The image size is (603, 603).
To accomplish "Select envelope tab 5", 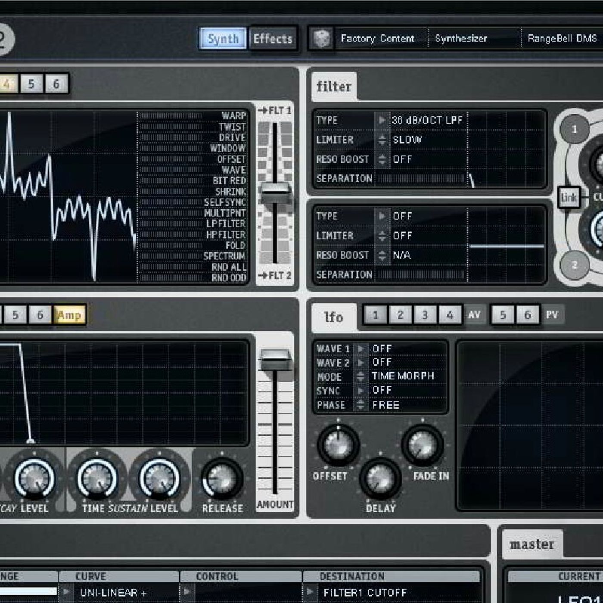I will click(16, 314).
